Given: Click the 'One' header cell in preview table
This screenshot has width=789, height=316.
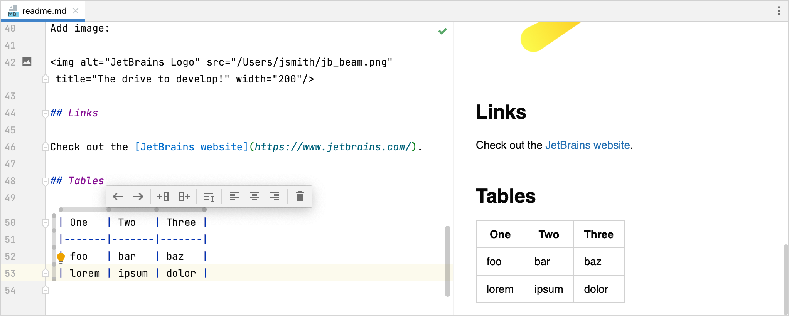Looking at the screenshot, I should [500, 234].
